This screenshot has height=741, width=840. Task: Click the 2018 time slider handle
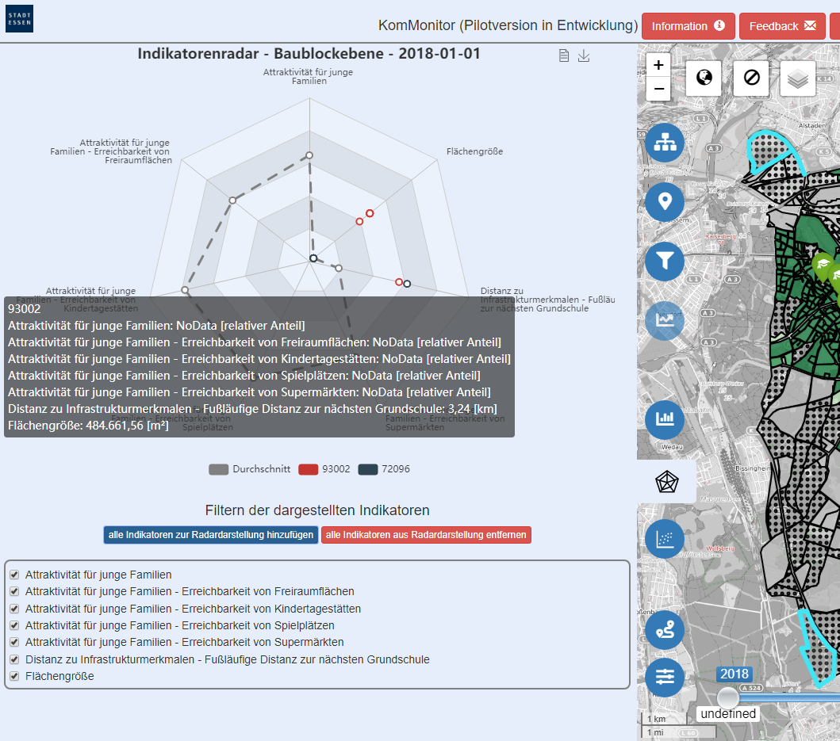(727, 697)
